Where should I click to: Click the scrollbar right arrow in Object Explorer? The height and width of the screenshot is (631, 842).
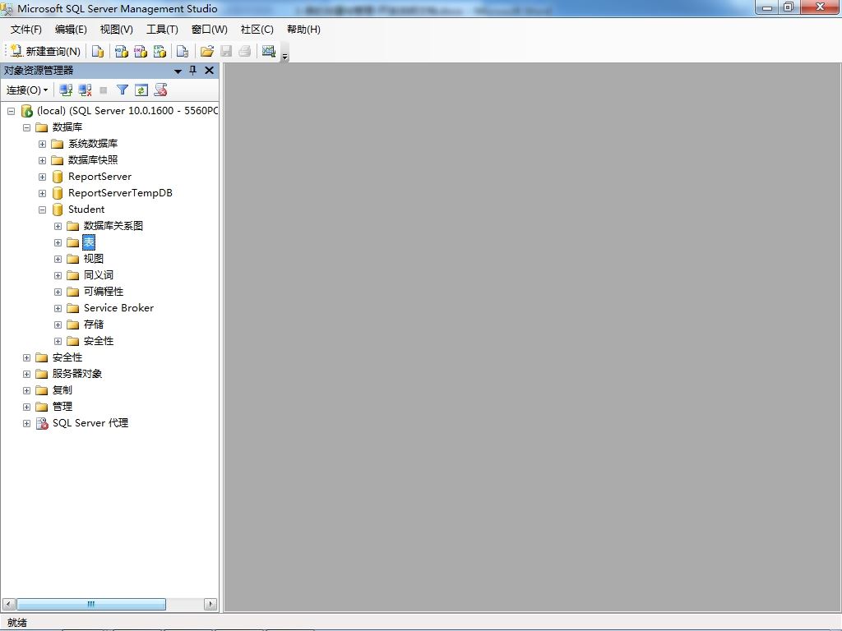(x=210, y=604)
